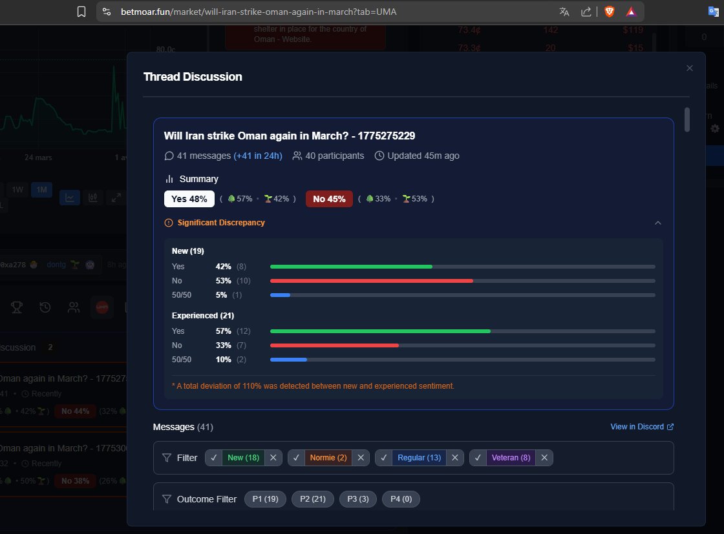Click the thread title with 1775275229
Screen dimensions: 724x534
point(290,136)
